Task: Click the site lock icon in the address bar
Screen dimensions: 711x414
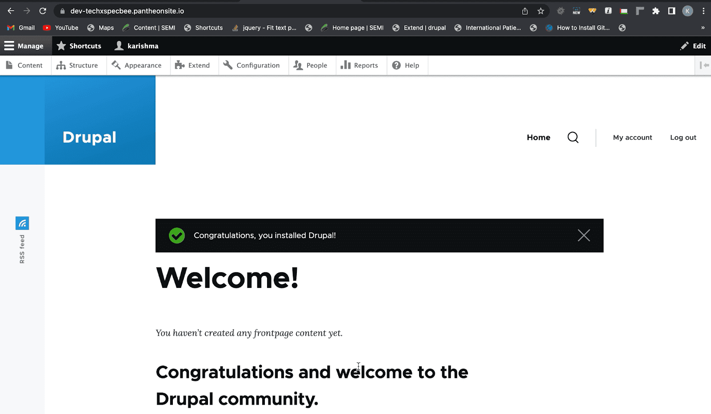Action: click(x=62, y=11)
